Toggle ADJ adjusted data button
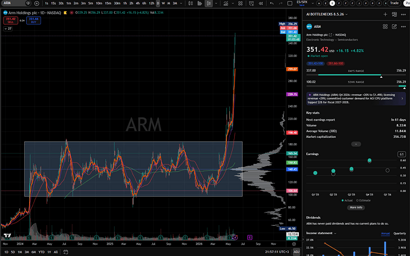The width and height of the screenshot is (410, 256). 297,252
